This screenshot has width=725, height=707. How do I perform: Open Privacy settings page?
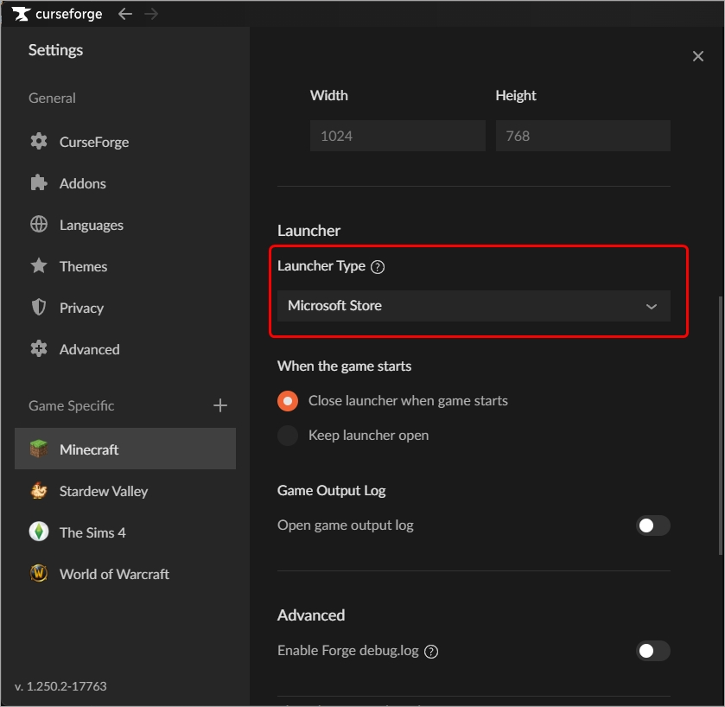[125, 308]
